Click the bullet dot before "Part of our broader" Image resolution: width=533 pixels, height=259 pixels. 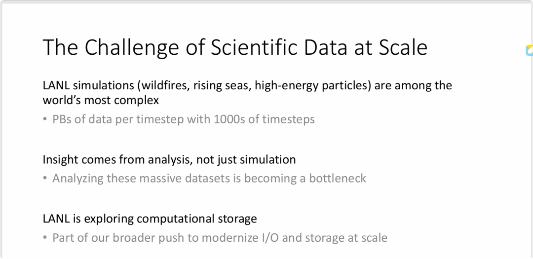point(45,238)
